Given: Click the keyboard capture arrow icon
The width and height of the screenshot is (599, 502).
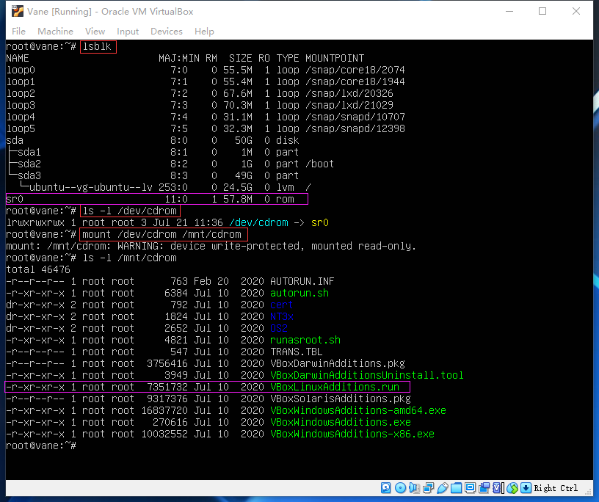Looking at the screenshot, I should [x=526, y=488].
